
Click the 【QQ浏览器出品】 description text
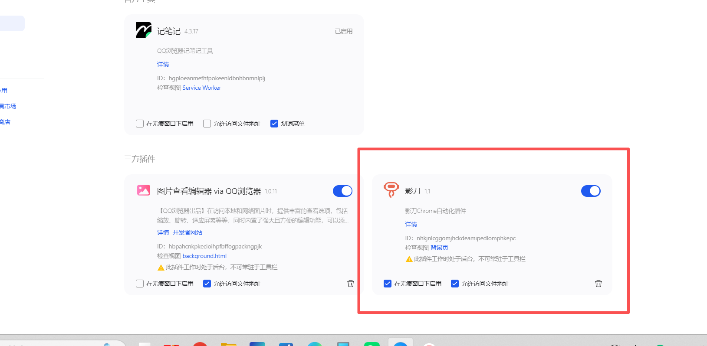coord(253,215)
